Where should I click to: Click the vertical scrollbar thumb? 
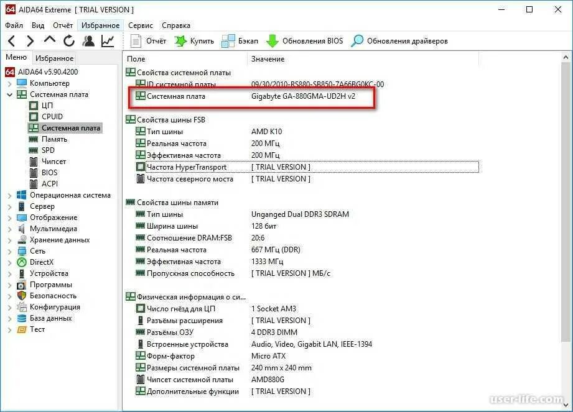click(566, 202)
